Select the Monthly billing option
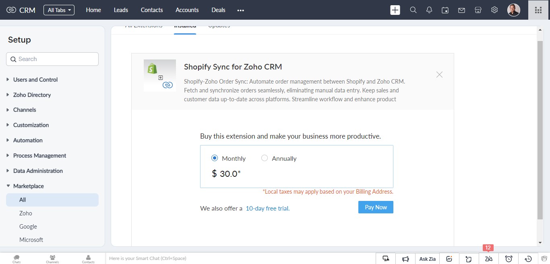Screen dimensions: 550x264 click(x=215, y=158)
